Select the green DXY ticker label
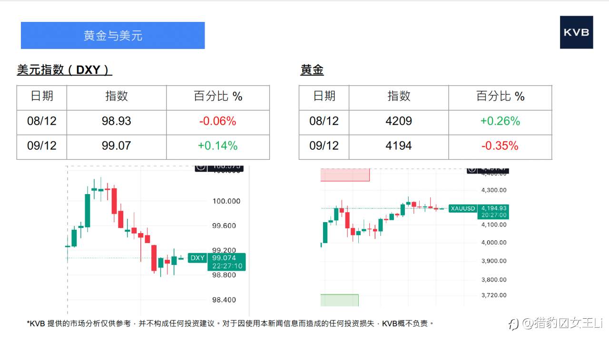 click(x=197, y=258)
